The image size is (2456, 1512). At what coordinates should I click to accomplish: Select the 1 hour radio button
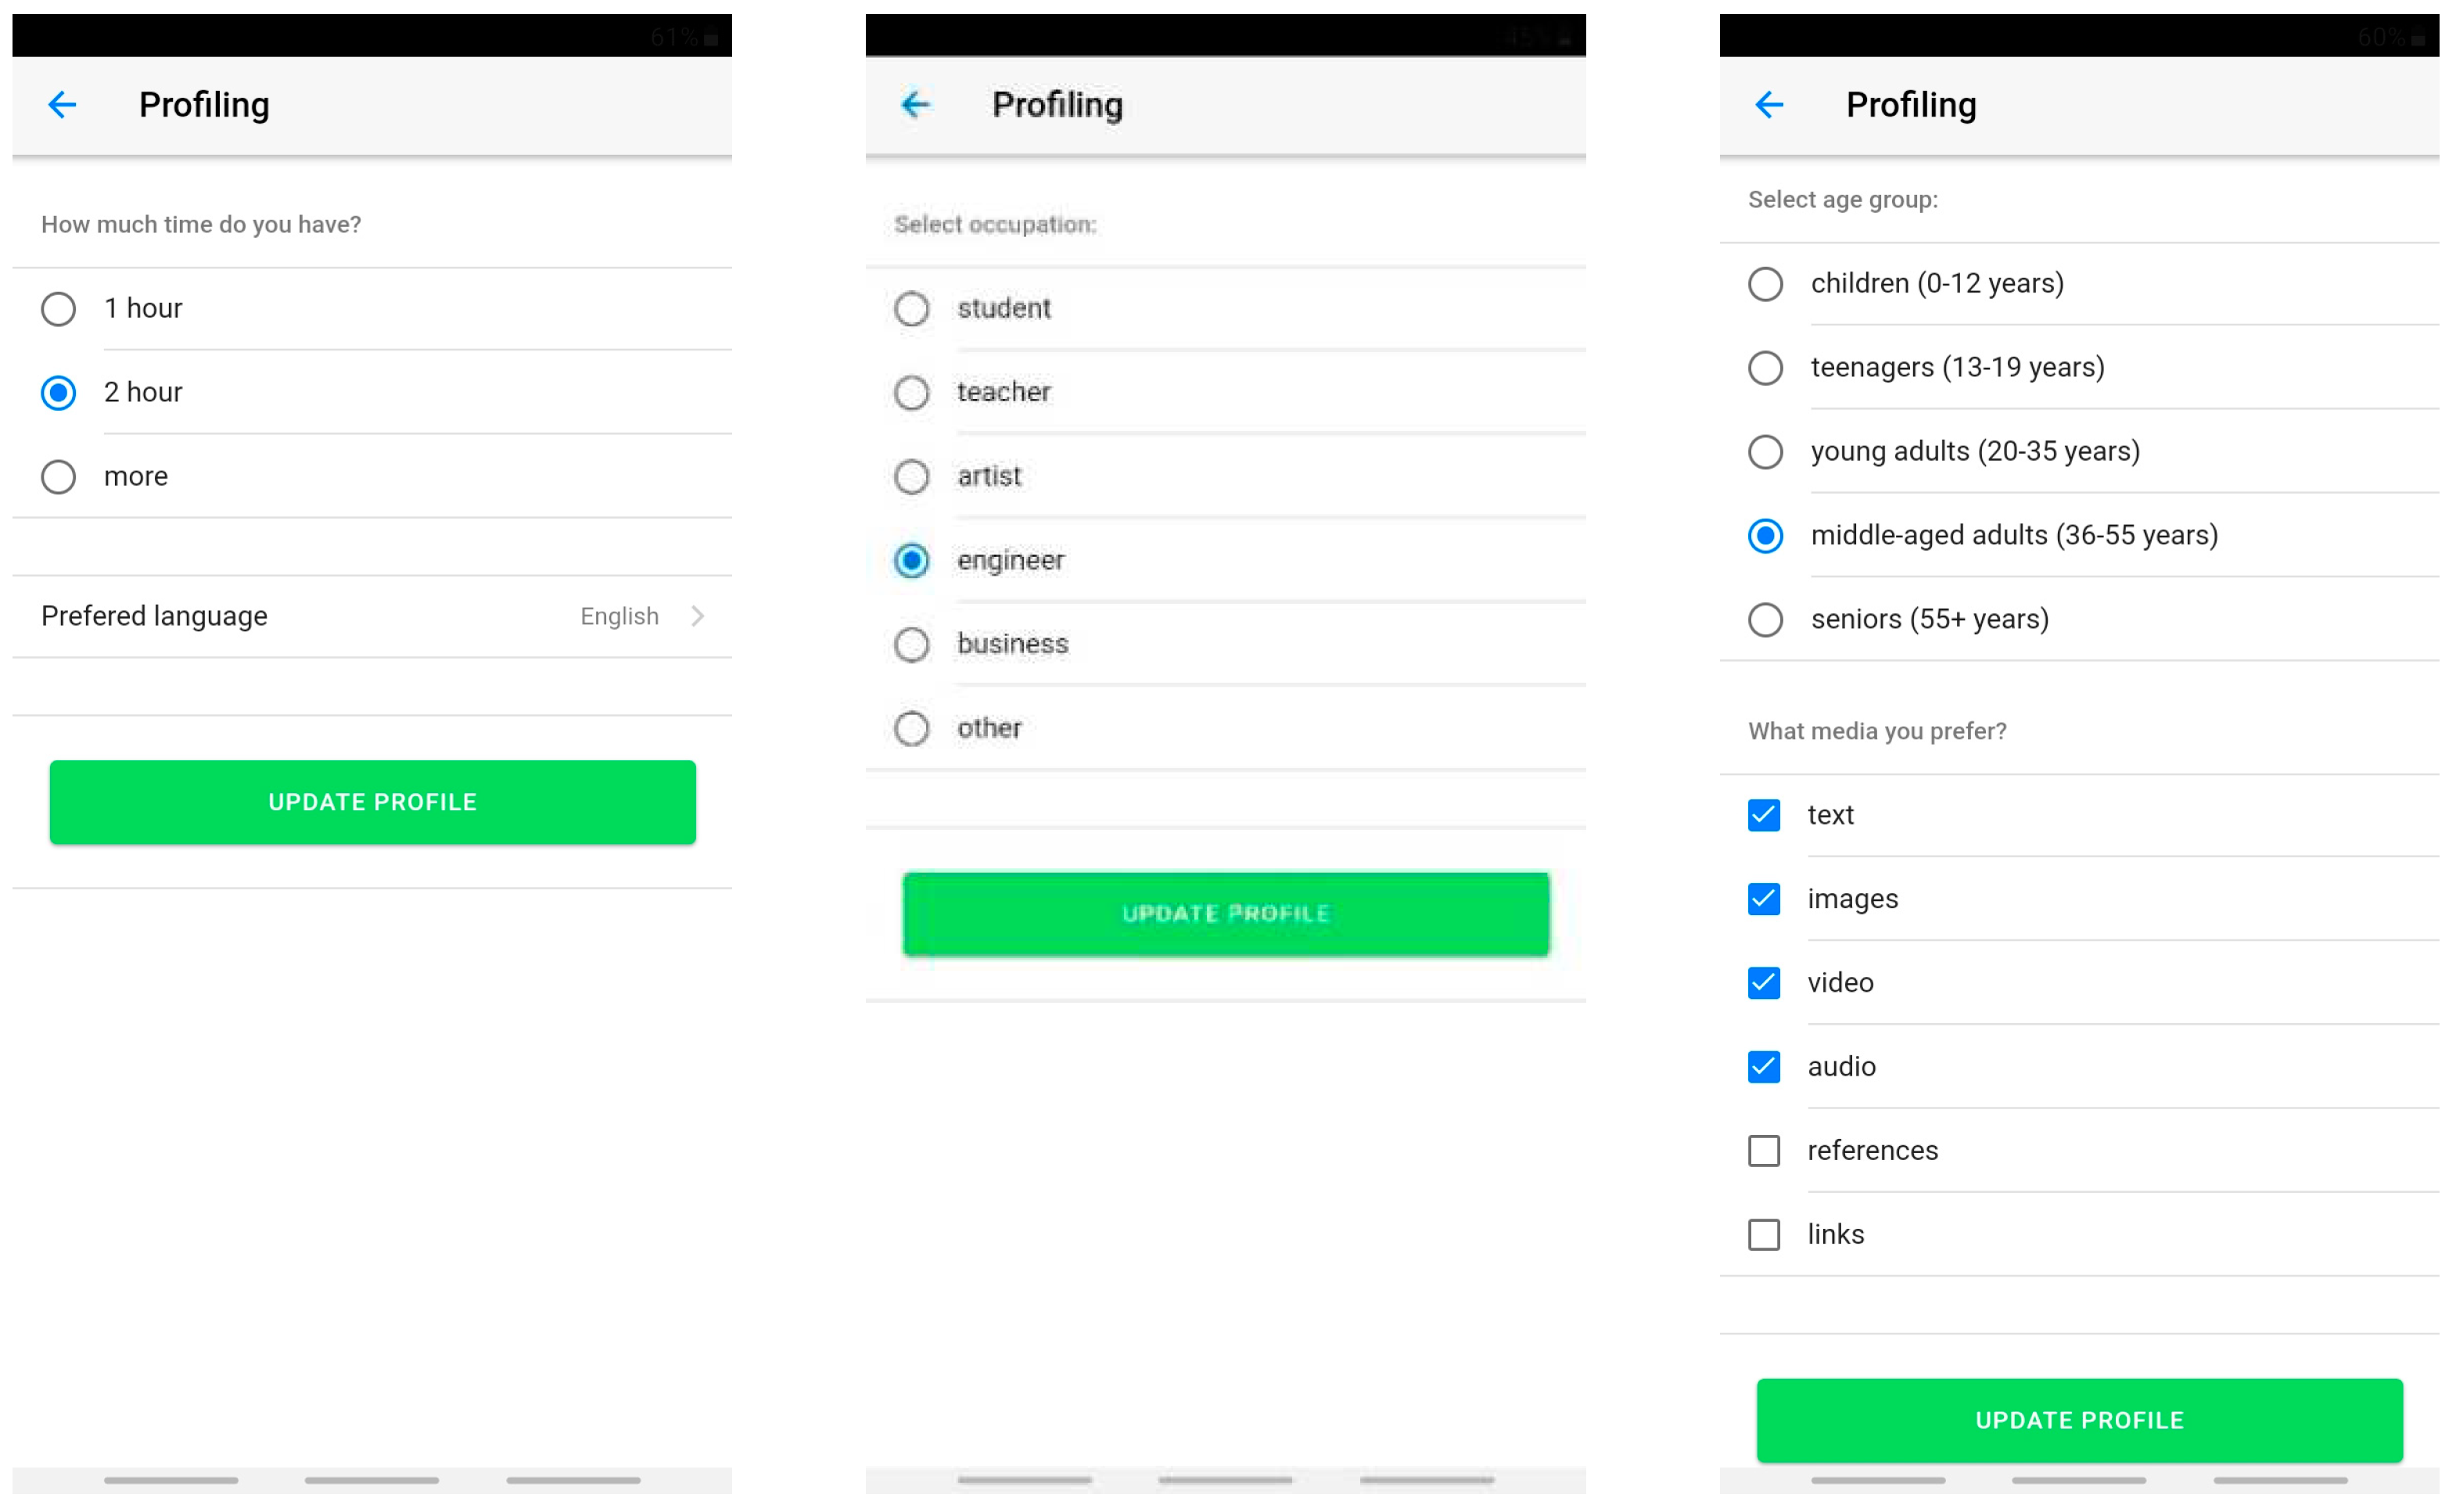(59, 305)
